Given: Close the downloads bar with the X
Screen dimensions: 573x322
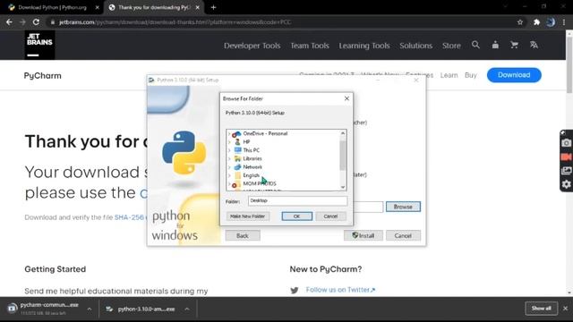Looking at the screenshot, I should pyautogui.click(x=565, y=309).
